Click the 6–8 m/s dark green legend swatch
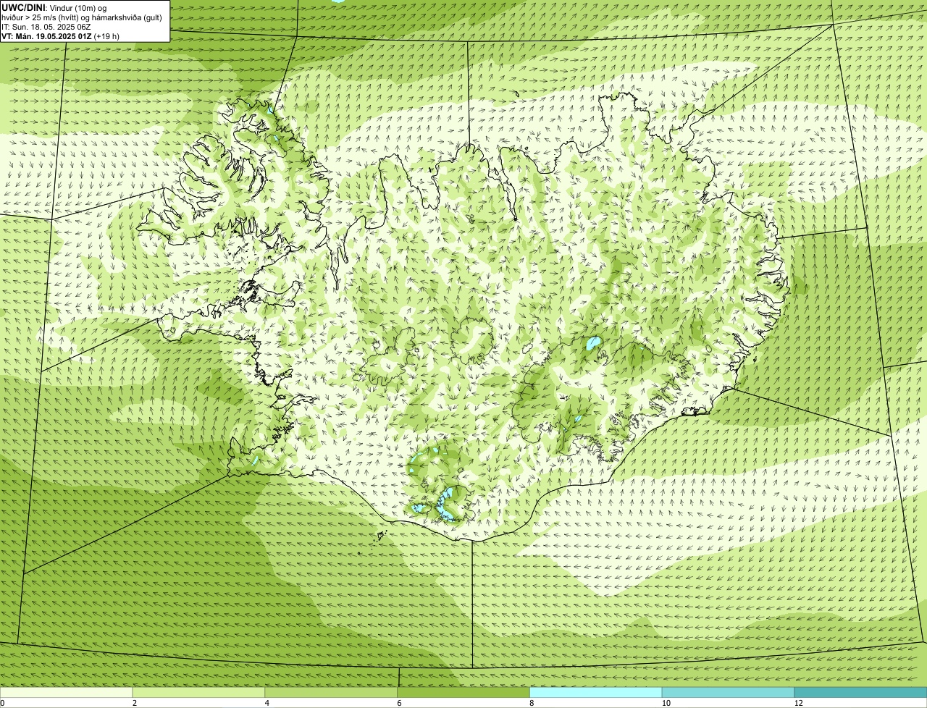927x708 pixels. tap(464, 692)
